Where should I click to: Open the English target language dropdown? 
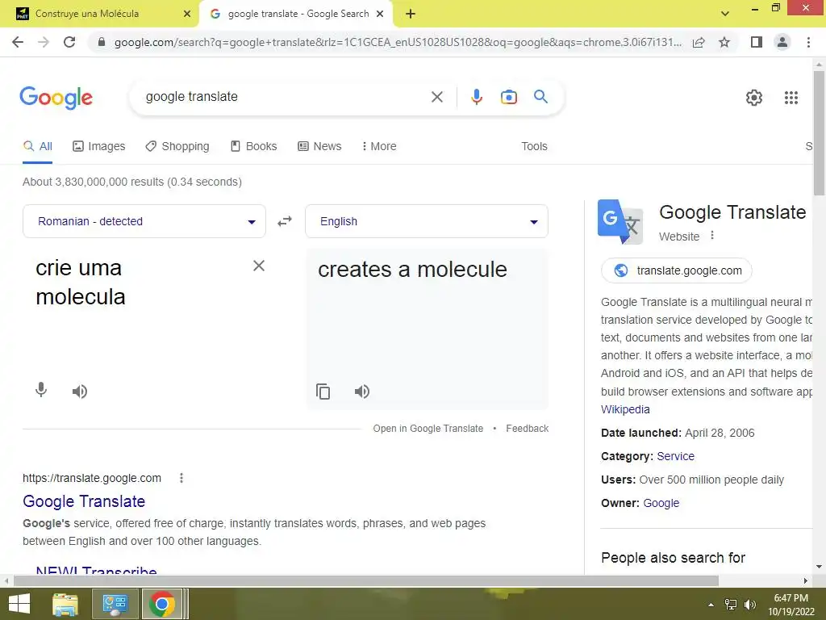tap(427, 221)
